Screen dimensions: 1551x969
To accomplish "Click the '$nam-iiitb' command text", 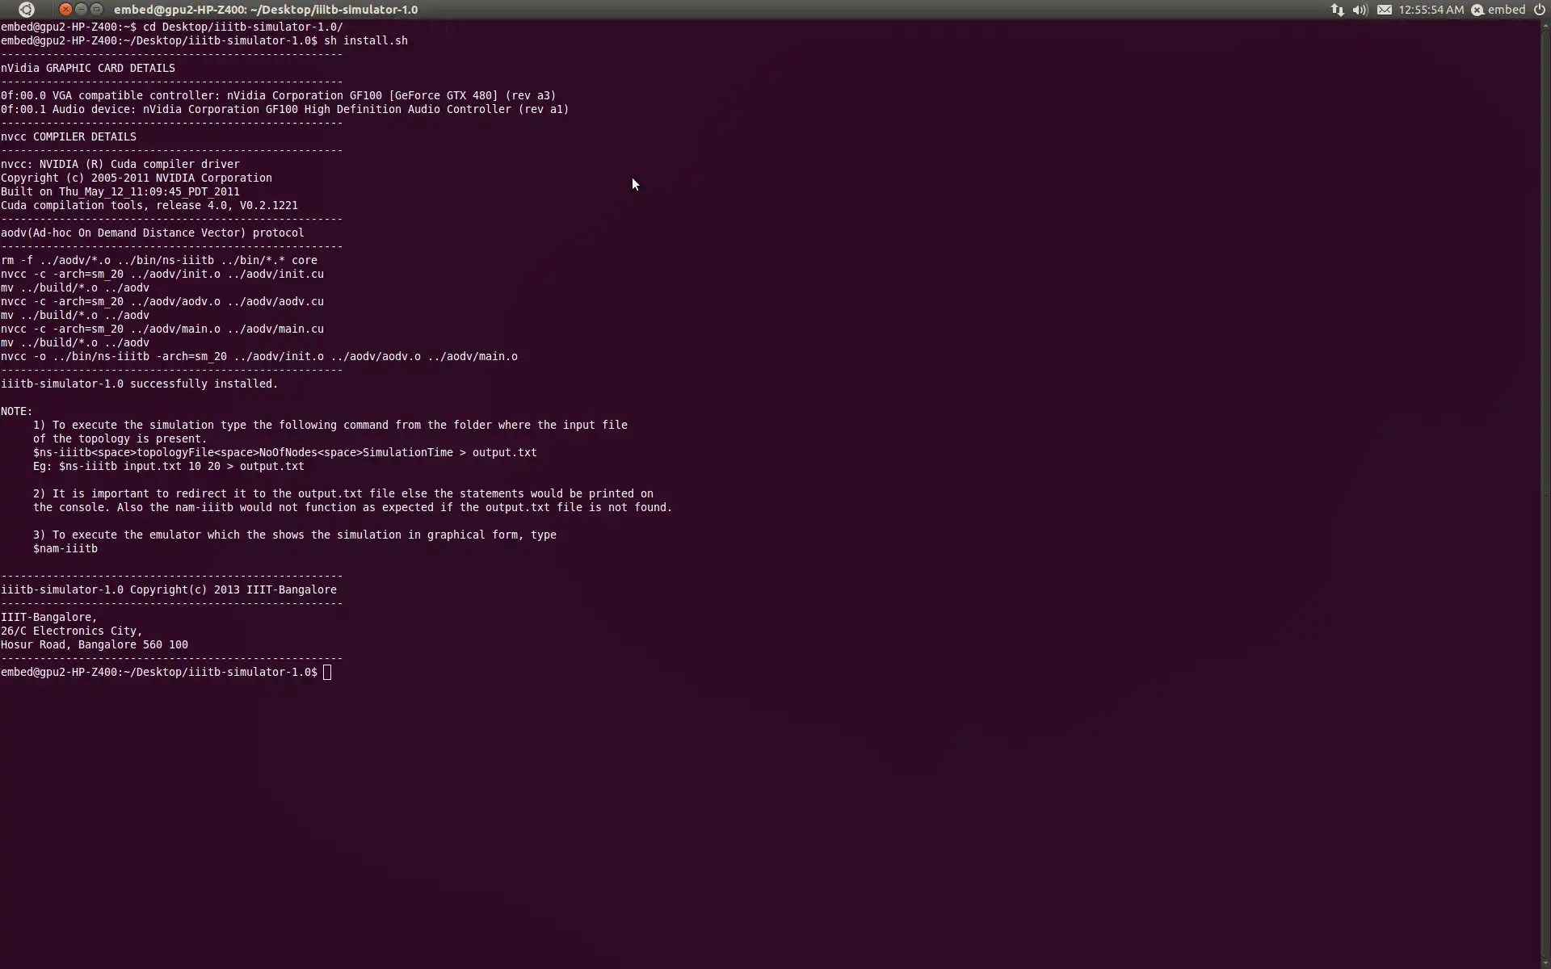I will tap(65, 548).
